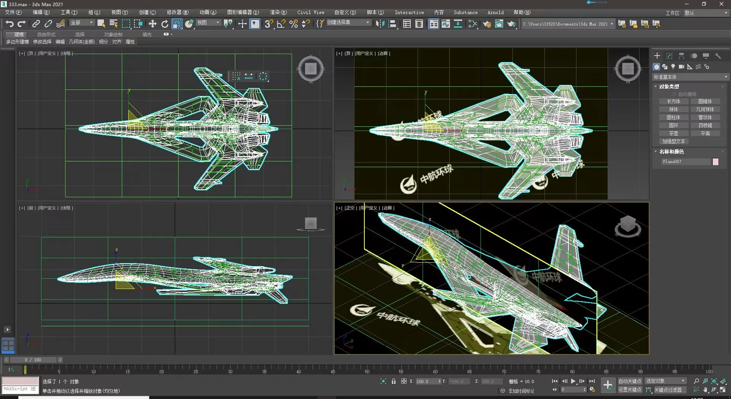Click the time slider 0 / 100 handle
731x399 pixels.
click(x=33, y=360)
